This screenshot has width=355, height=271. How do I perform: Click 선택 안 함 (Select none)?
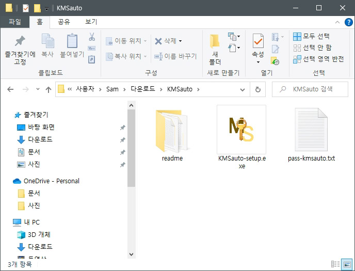click(x=312, y=47)
